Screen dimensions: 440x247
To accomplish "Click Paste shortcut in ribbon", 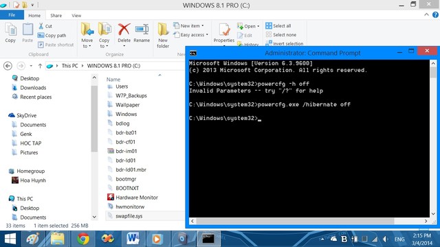I will click(x=56, y=45).
